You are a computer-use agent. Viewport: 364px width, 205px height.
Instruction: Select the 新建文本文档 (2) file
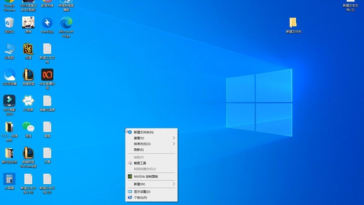(x=47, y=184)
